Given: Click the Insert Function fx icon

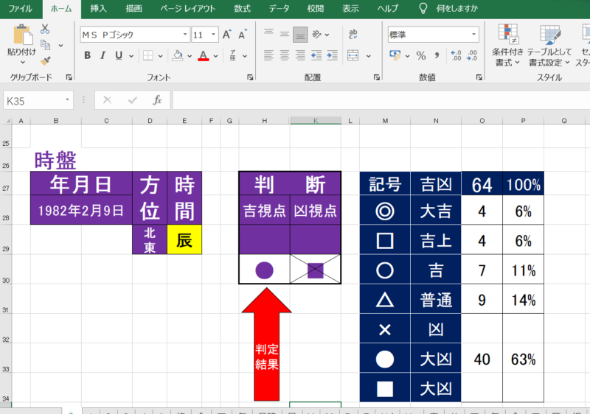Looking at the screenshot, I should [x=156, y=100].
